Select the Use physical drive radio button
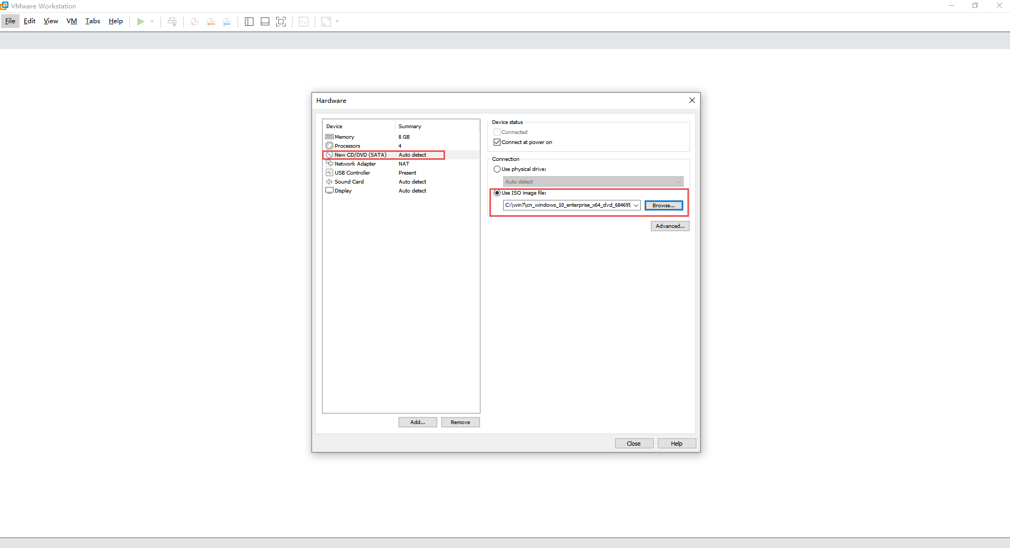The height and width of the screenshot is (548, 1010). pyautogui.click(x=497, y=169)
